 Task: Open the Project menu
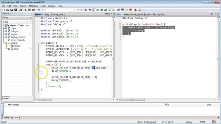tap(23, 6)
